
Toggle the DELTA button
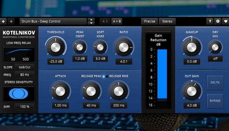point(215,83)
